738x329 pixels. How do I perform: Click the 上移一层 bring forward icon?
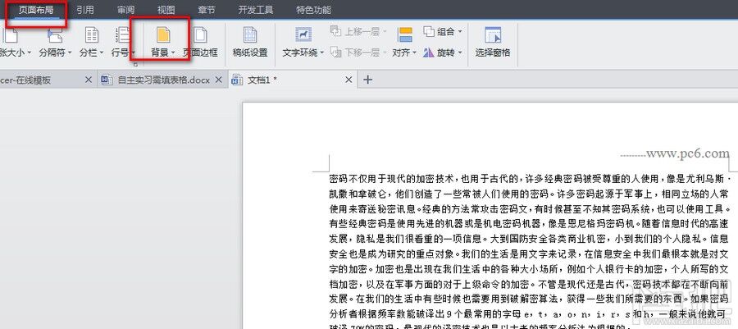pyautogui.click(x=335, y=31)
